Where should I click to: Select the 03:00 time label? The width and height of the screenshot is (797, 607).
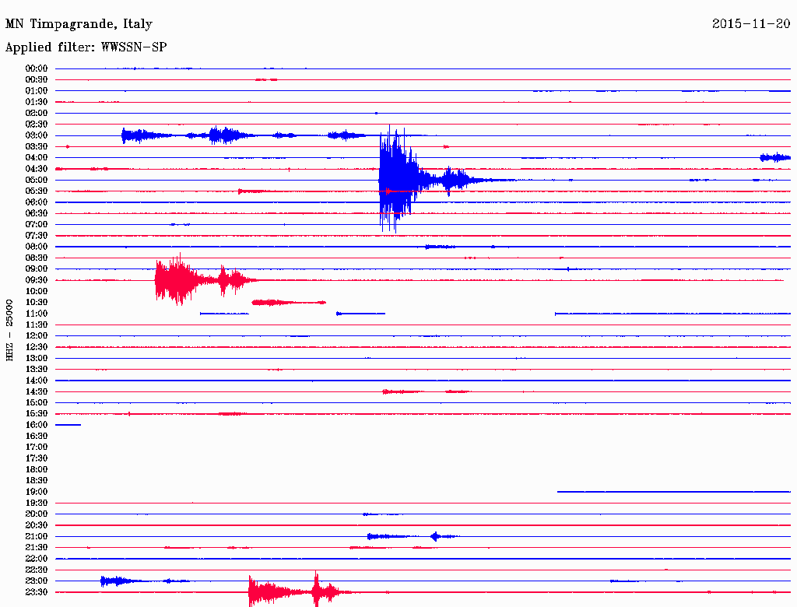click(37, 135)
